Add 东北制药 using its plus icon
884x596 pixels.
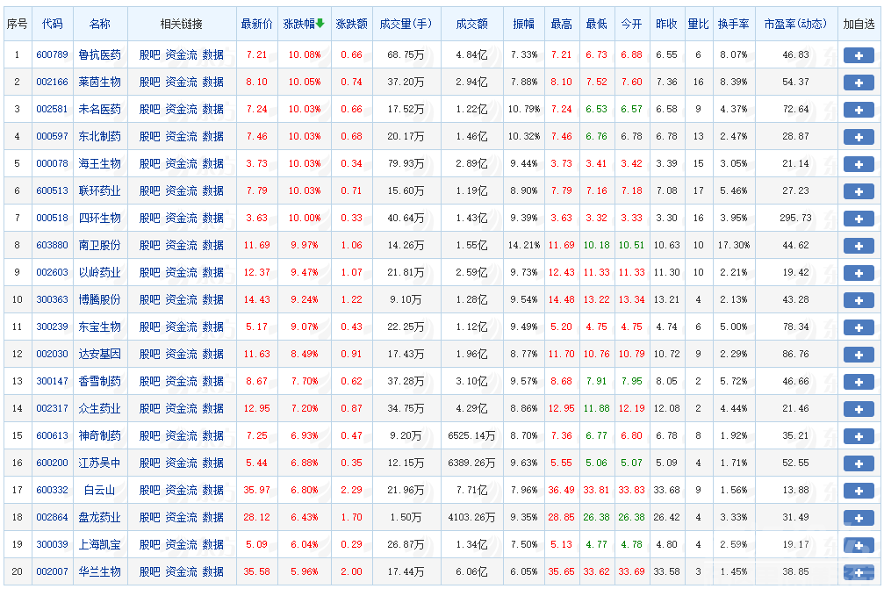[x=858, y=137]
